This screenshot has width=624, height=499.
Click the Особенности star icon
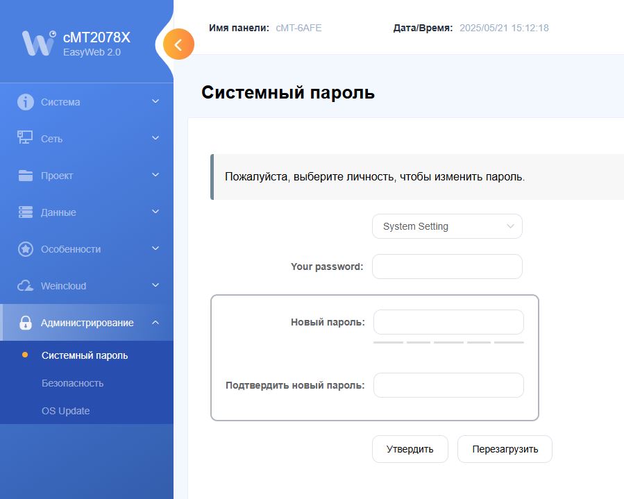point(26,249)
